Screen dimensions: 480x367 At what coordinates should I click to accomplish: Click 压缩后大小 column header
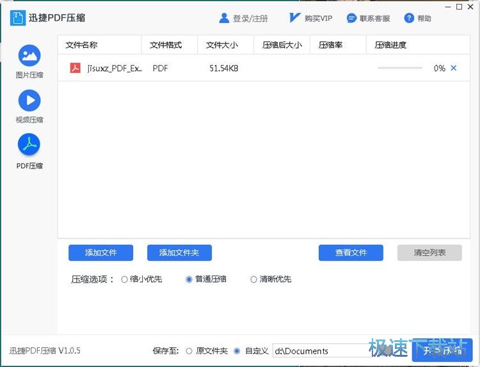282,45
